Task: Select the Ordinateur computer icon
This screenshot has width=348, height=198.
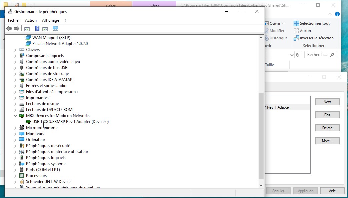Action: coord(22,140)
